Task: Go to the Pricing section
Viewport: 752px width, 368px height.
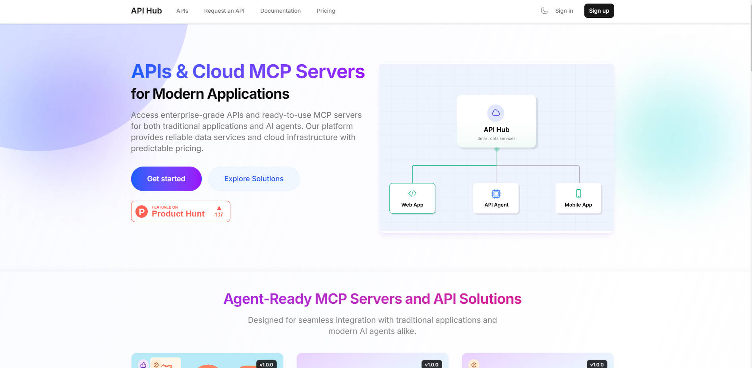Action: (326, 11)
